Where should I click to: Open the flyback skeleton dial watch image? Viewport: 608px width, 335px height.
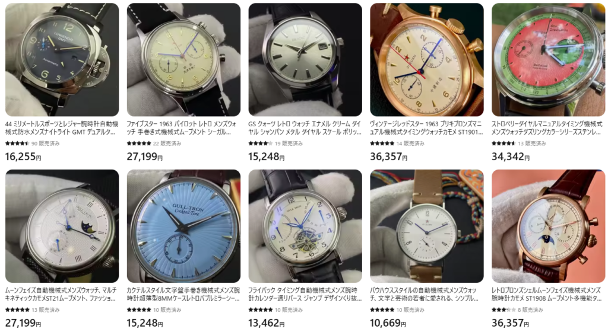[305, 226]
